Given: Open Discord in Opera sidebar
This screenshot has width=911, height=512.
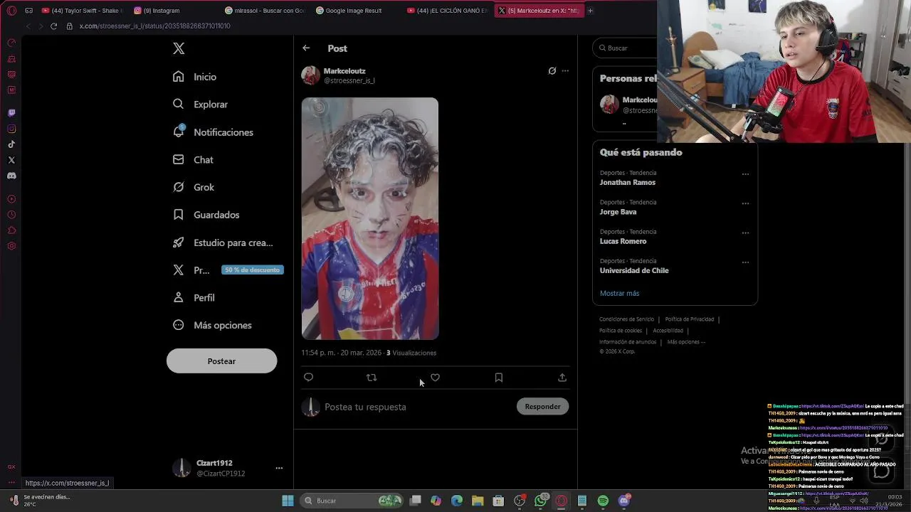Looking at the screenshot, I should (x=11, y=176).
